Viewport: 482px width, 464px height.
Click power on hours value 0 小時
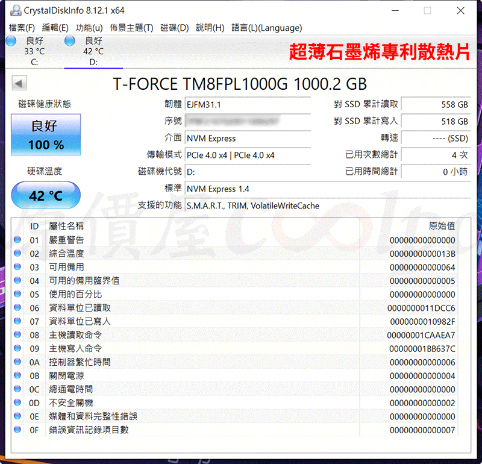point(436,172)
